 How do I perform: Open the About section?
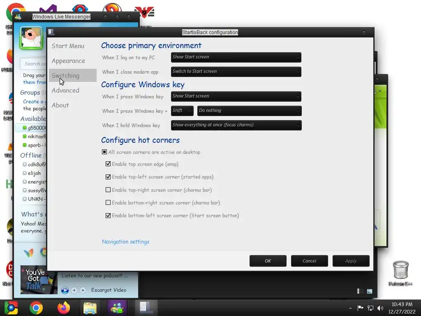pos(60,105)
